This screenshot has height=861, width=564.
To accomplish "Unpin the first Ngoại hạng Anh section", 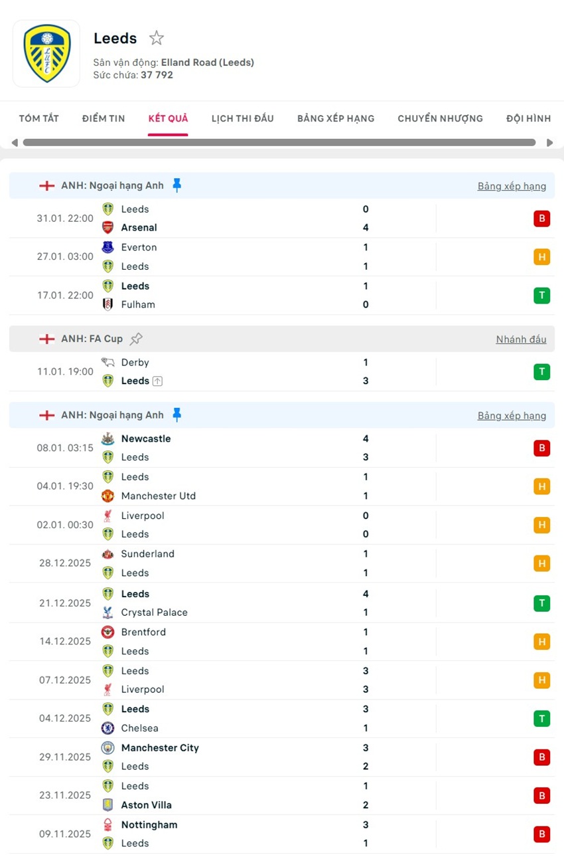I will click(x=176, y=185).
